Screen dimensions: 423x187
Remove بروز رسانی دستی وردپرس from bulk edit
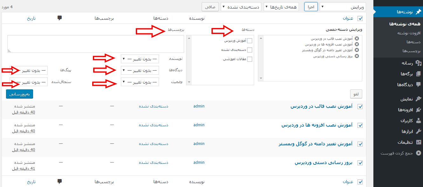357,56
